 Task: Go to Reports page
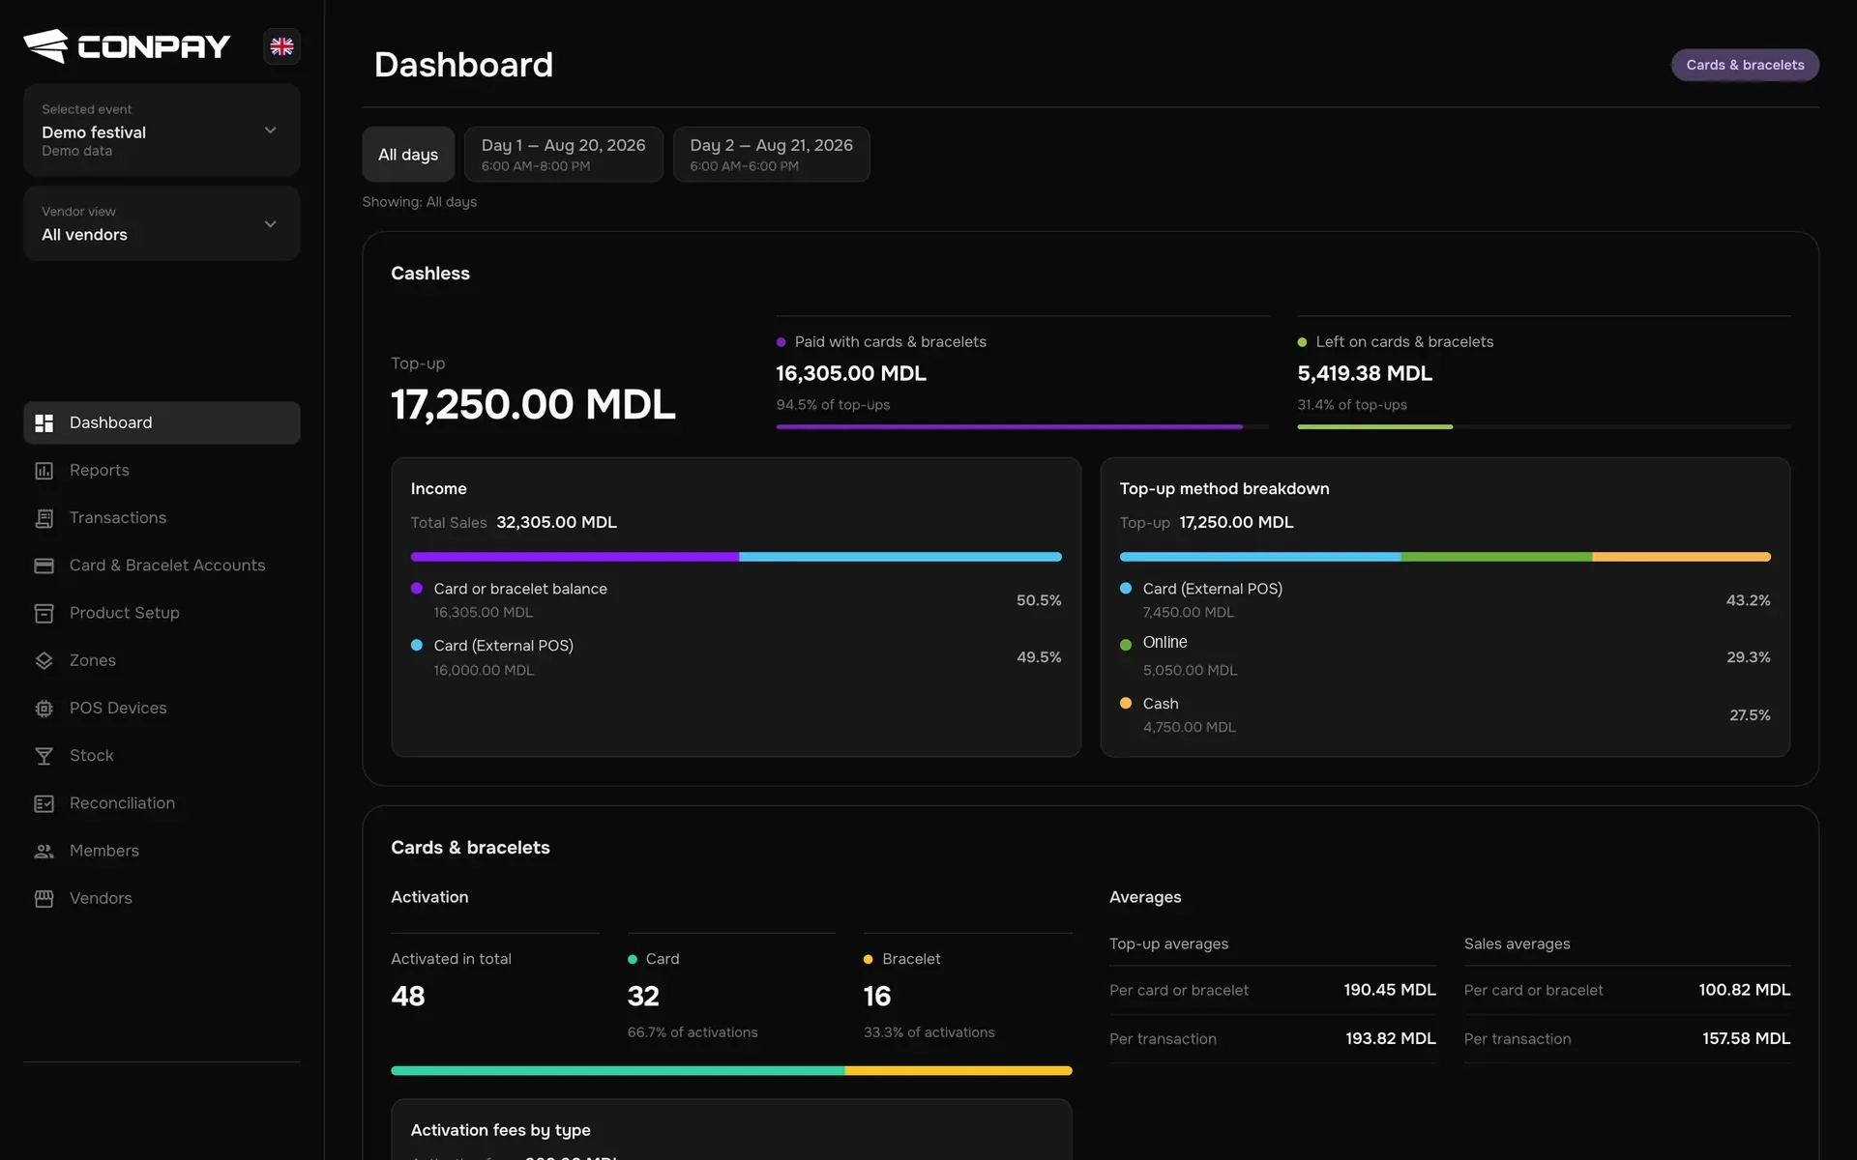[x=162, y=470]
